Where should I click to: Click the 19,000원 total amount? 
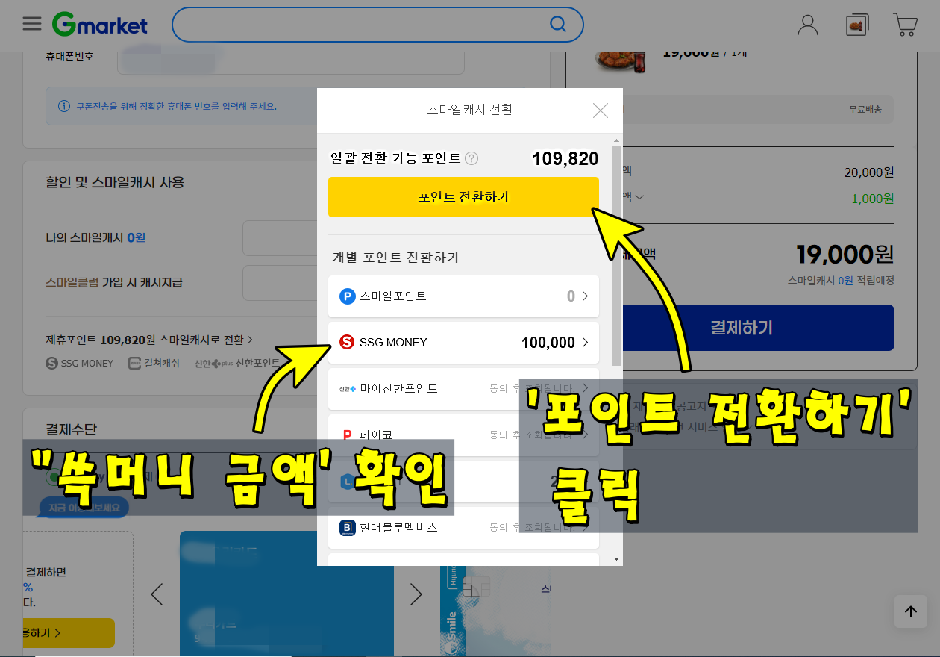[x=845, y=255]
